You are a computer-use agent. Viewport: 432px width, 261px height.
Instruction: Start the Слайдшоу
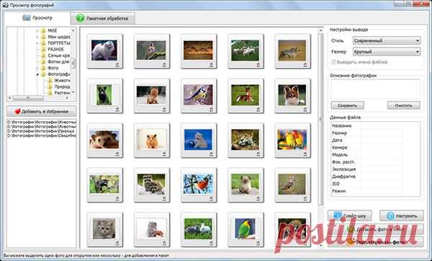(x=350, y=216)
